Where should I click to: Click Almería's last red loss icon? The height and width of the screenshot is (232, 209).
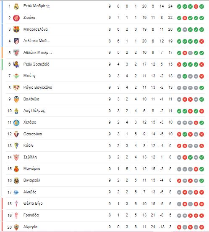(x=201, y=227)
